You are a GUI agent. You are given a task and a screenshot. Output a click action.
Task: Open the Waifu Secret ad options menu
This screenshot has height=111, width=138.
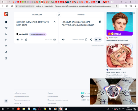[131, 46]
